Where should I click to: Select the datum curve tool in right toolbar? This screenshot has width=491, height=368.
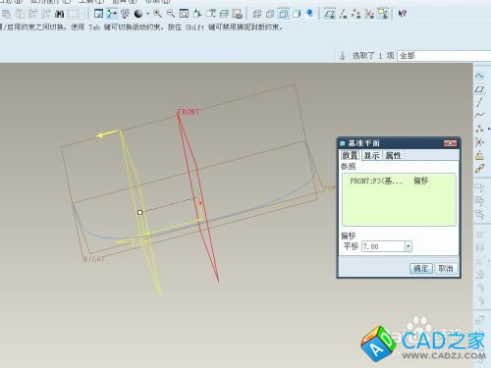pyautogui.click(x=479, y=115)
